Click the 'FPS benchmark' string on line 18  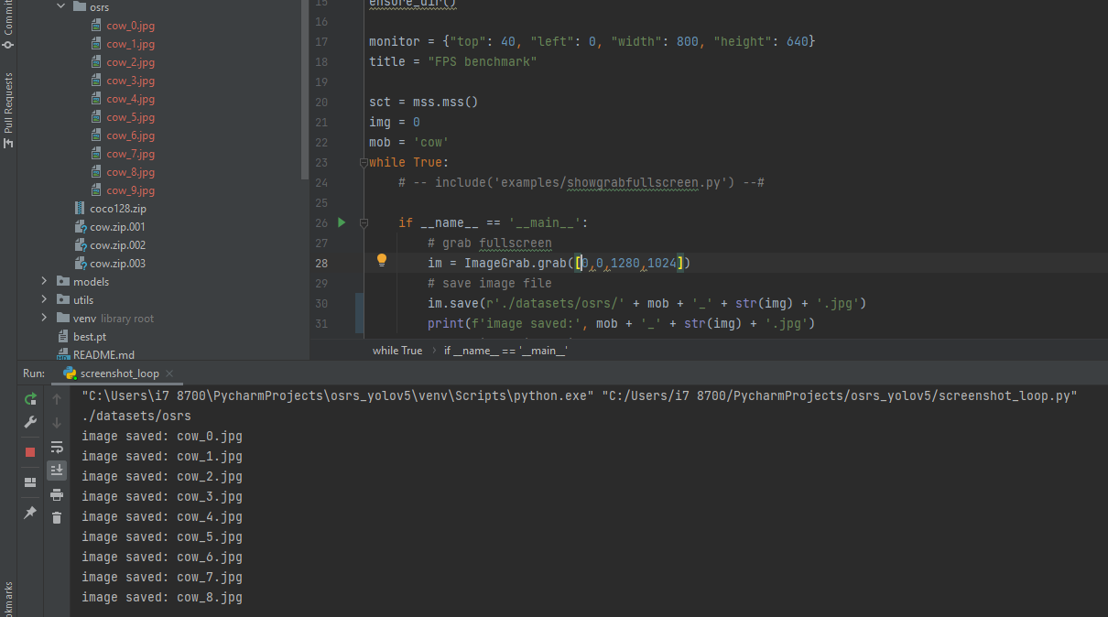pos(482,62)
